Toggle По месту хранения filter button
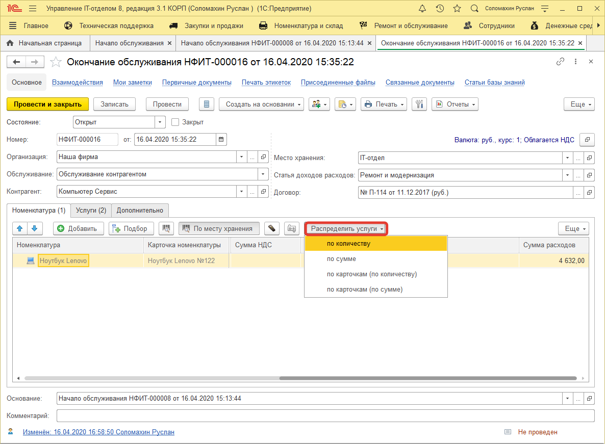The image size is (605, 444). (219, 228)
